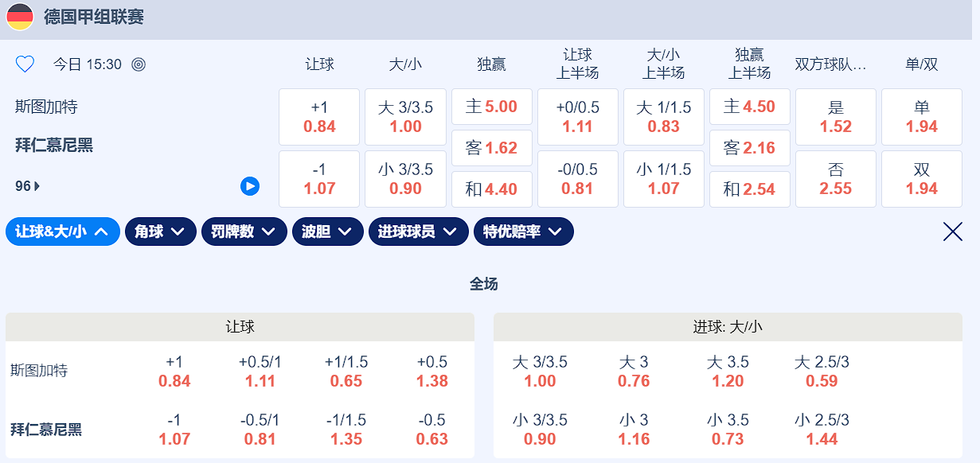The width and height of the screenshot is (980, 463).
Task: Open the 罚牌数 dropdown
Action: (x=244, y=231)
